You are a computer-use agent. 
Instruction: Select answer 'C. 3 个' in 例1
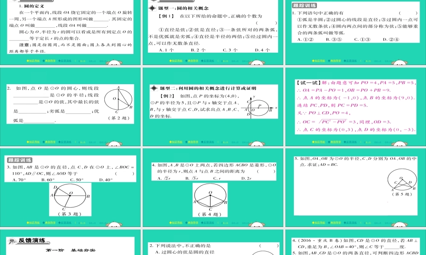point(230,50)
